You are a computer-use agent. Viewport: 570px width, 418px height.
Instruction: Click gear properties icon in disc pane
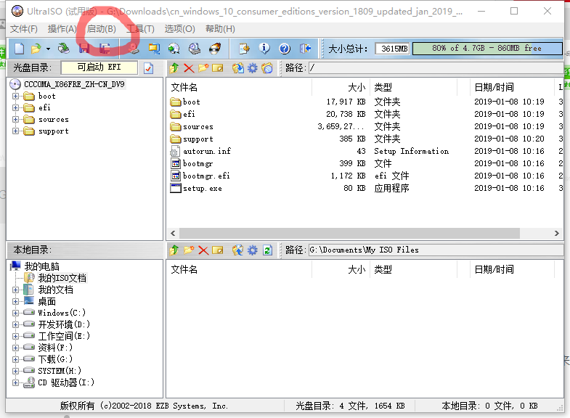tap(252, 68)
